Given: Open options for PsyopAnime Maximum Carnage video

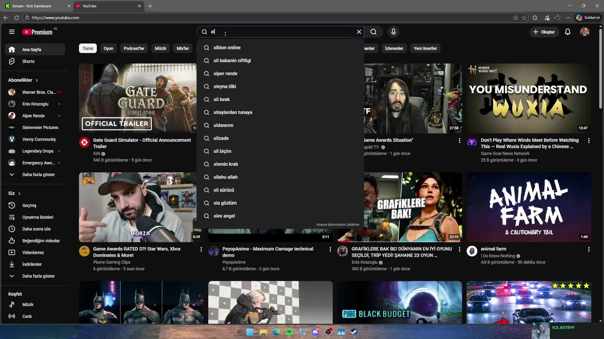Looking at the screenshot, I should pyautogui.click(x=330, y=250).
